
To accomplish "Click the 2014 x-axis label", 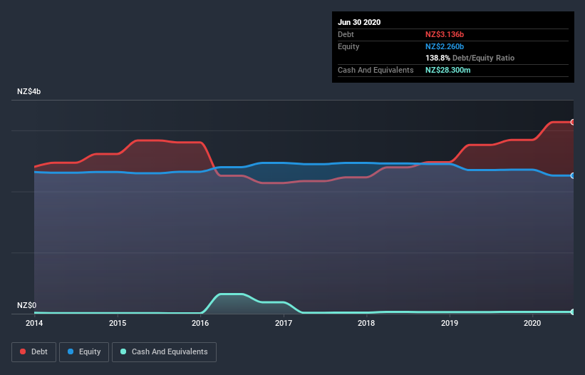I will coord(34,323).
